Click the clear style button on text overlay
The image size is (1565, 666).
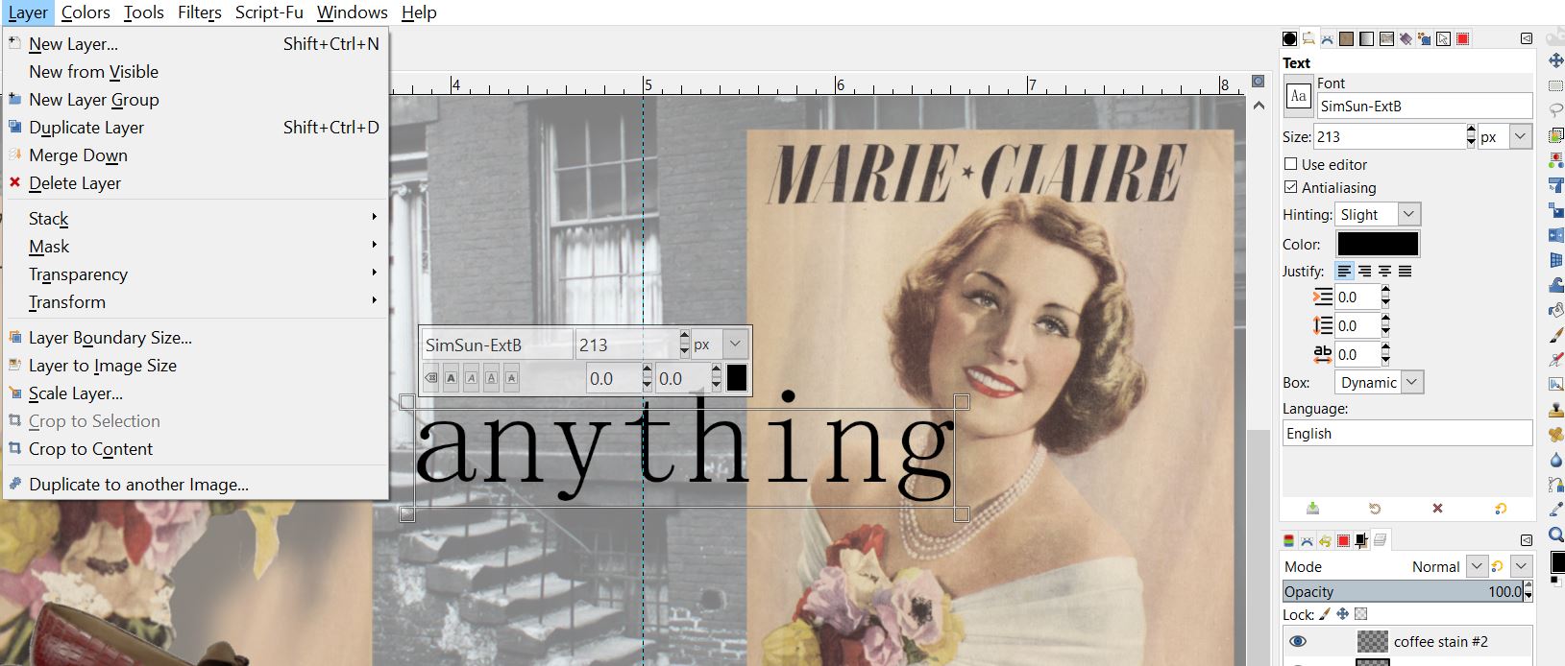(x=430, y=378)
